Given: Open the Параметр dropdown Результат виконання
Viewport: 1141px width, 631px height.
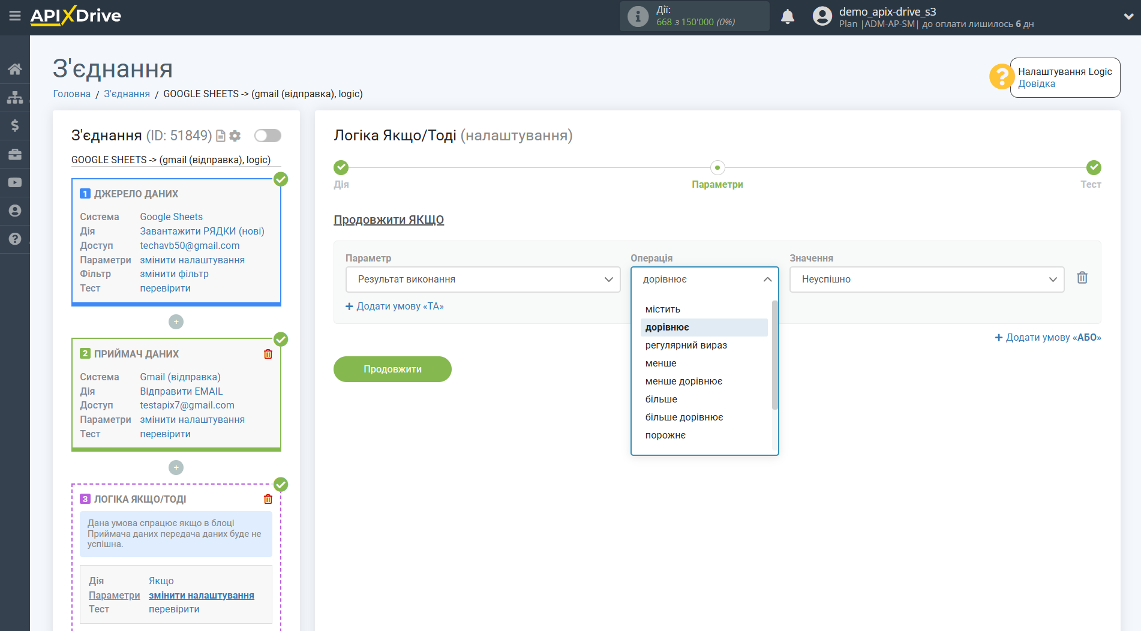Looking at the screenshot, I should tap(483, 280).
